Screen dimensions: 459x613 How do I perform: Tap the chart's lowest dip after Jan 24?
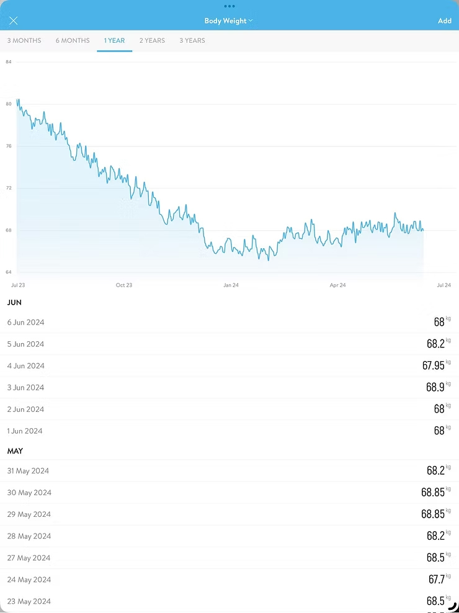coord(268,259)
